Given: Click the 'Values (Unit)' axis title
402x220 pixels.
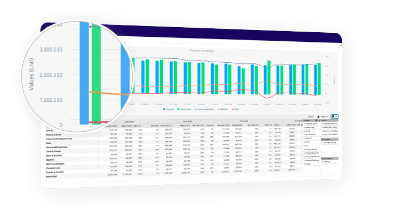Looking at the screenshot, I should [31, 74].
